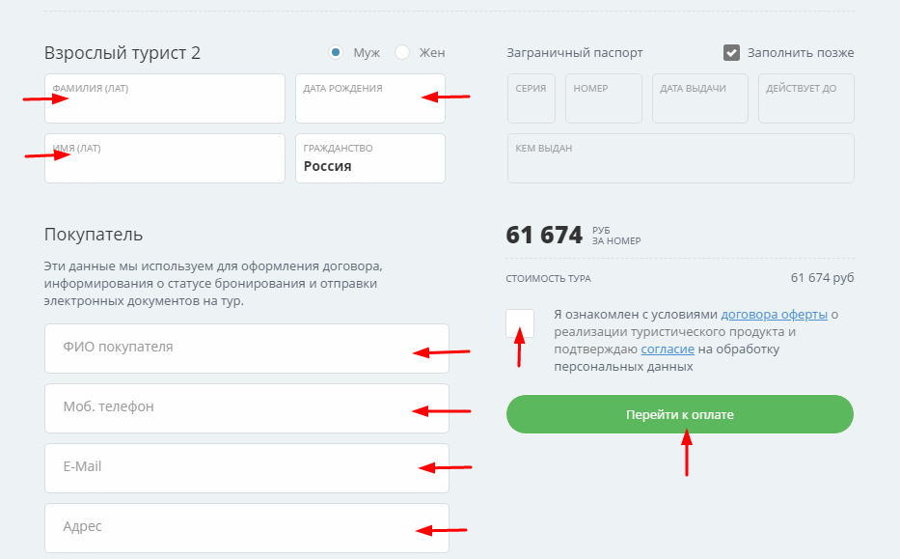Open the согласие link

coord(666,349)
